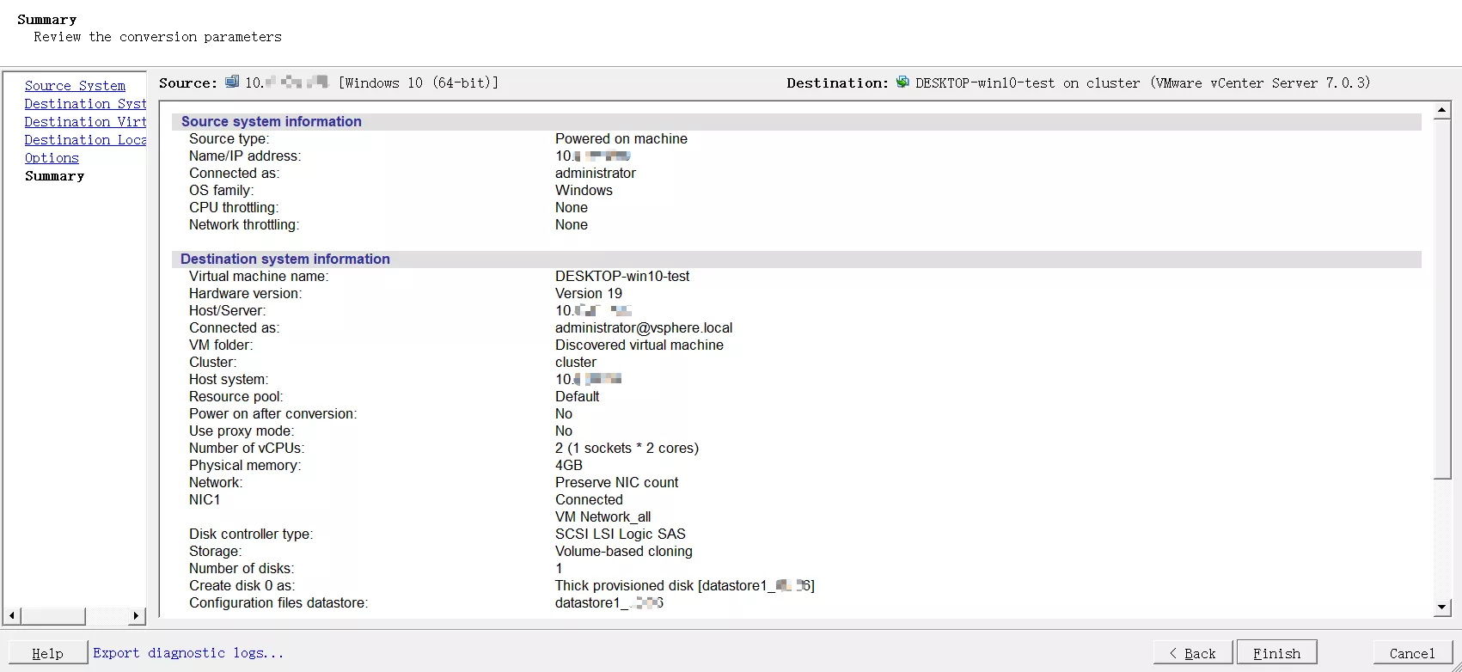Viewport: 1462px width, 672px height.
Task: Cancel the conversion wizard
Action: (1411, 653)
